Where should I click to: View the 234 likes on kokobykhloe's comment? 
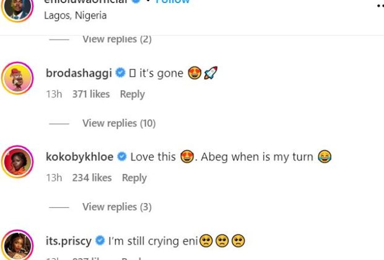(92, 178)
